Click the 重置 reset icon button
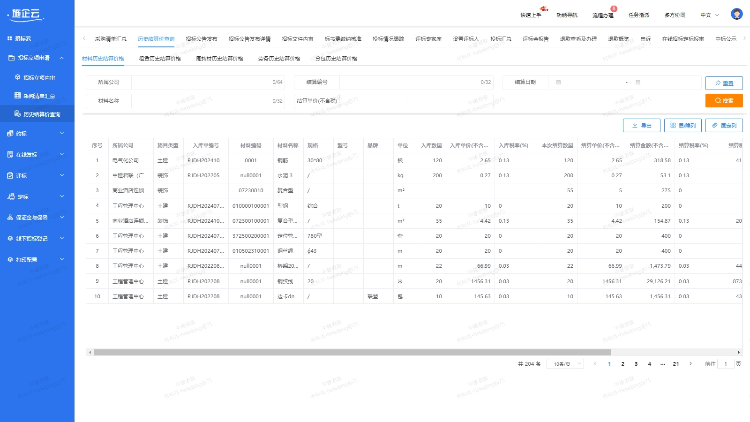The image size is (750, 422). (724, 83)
